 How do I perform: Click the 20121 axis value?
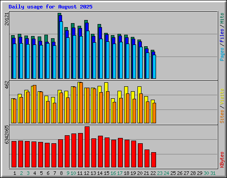pos(7,19)
